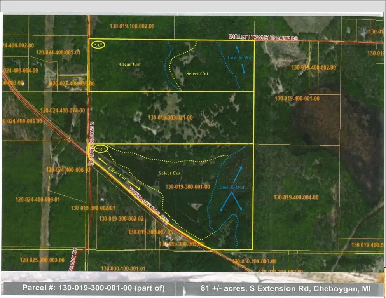Select parcel label 120-025-200-003-00
The width and height of the screenshot is (386, 298).
pyautogui.click(x=42, y=260)
